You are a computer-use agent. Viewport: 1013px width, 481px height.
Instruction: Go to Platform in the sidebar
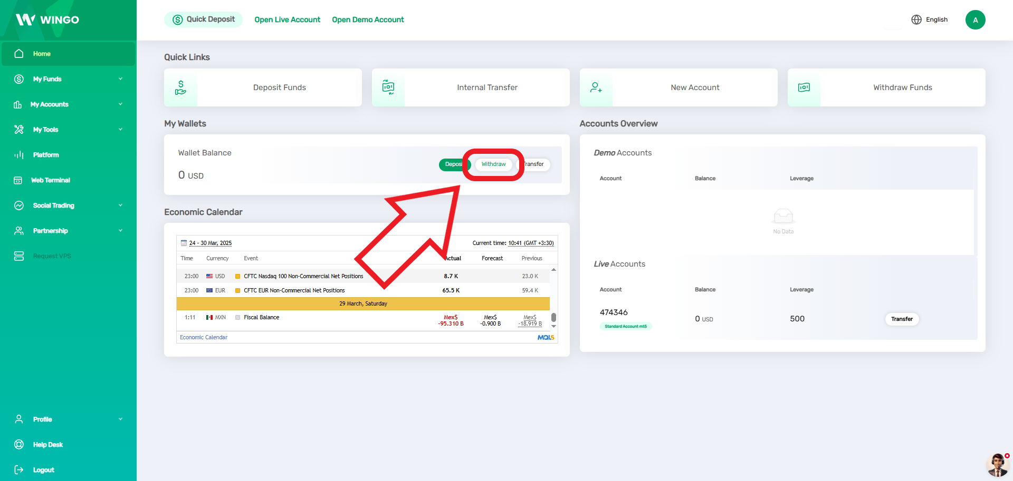pos(46,155)
